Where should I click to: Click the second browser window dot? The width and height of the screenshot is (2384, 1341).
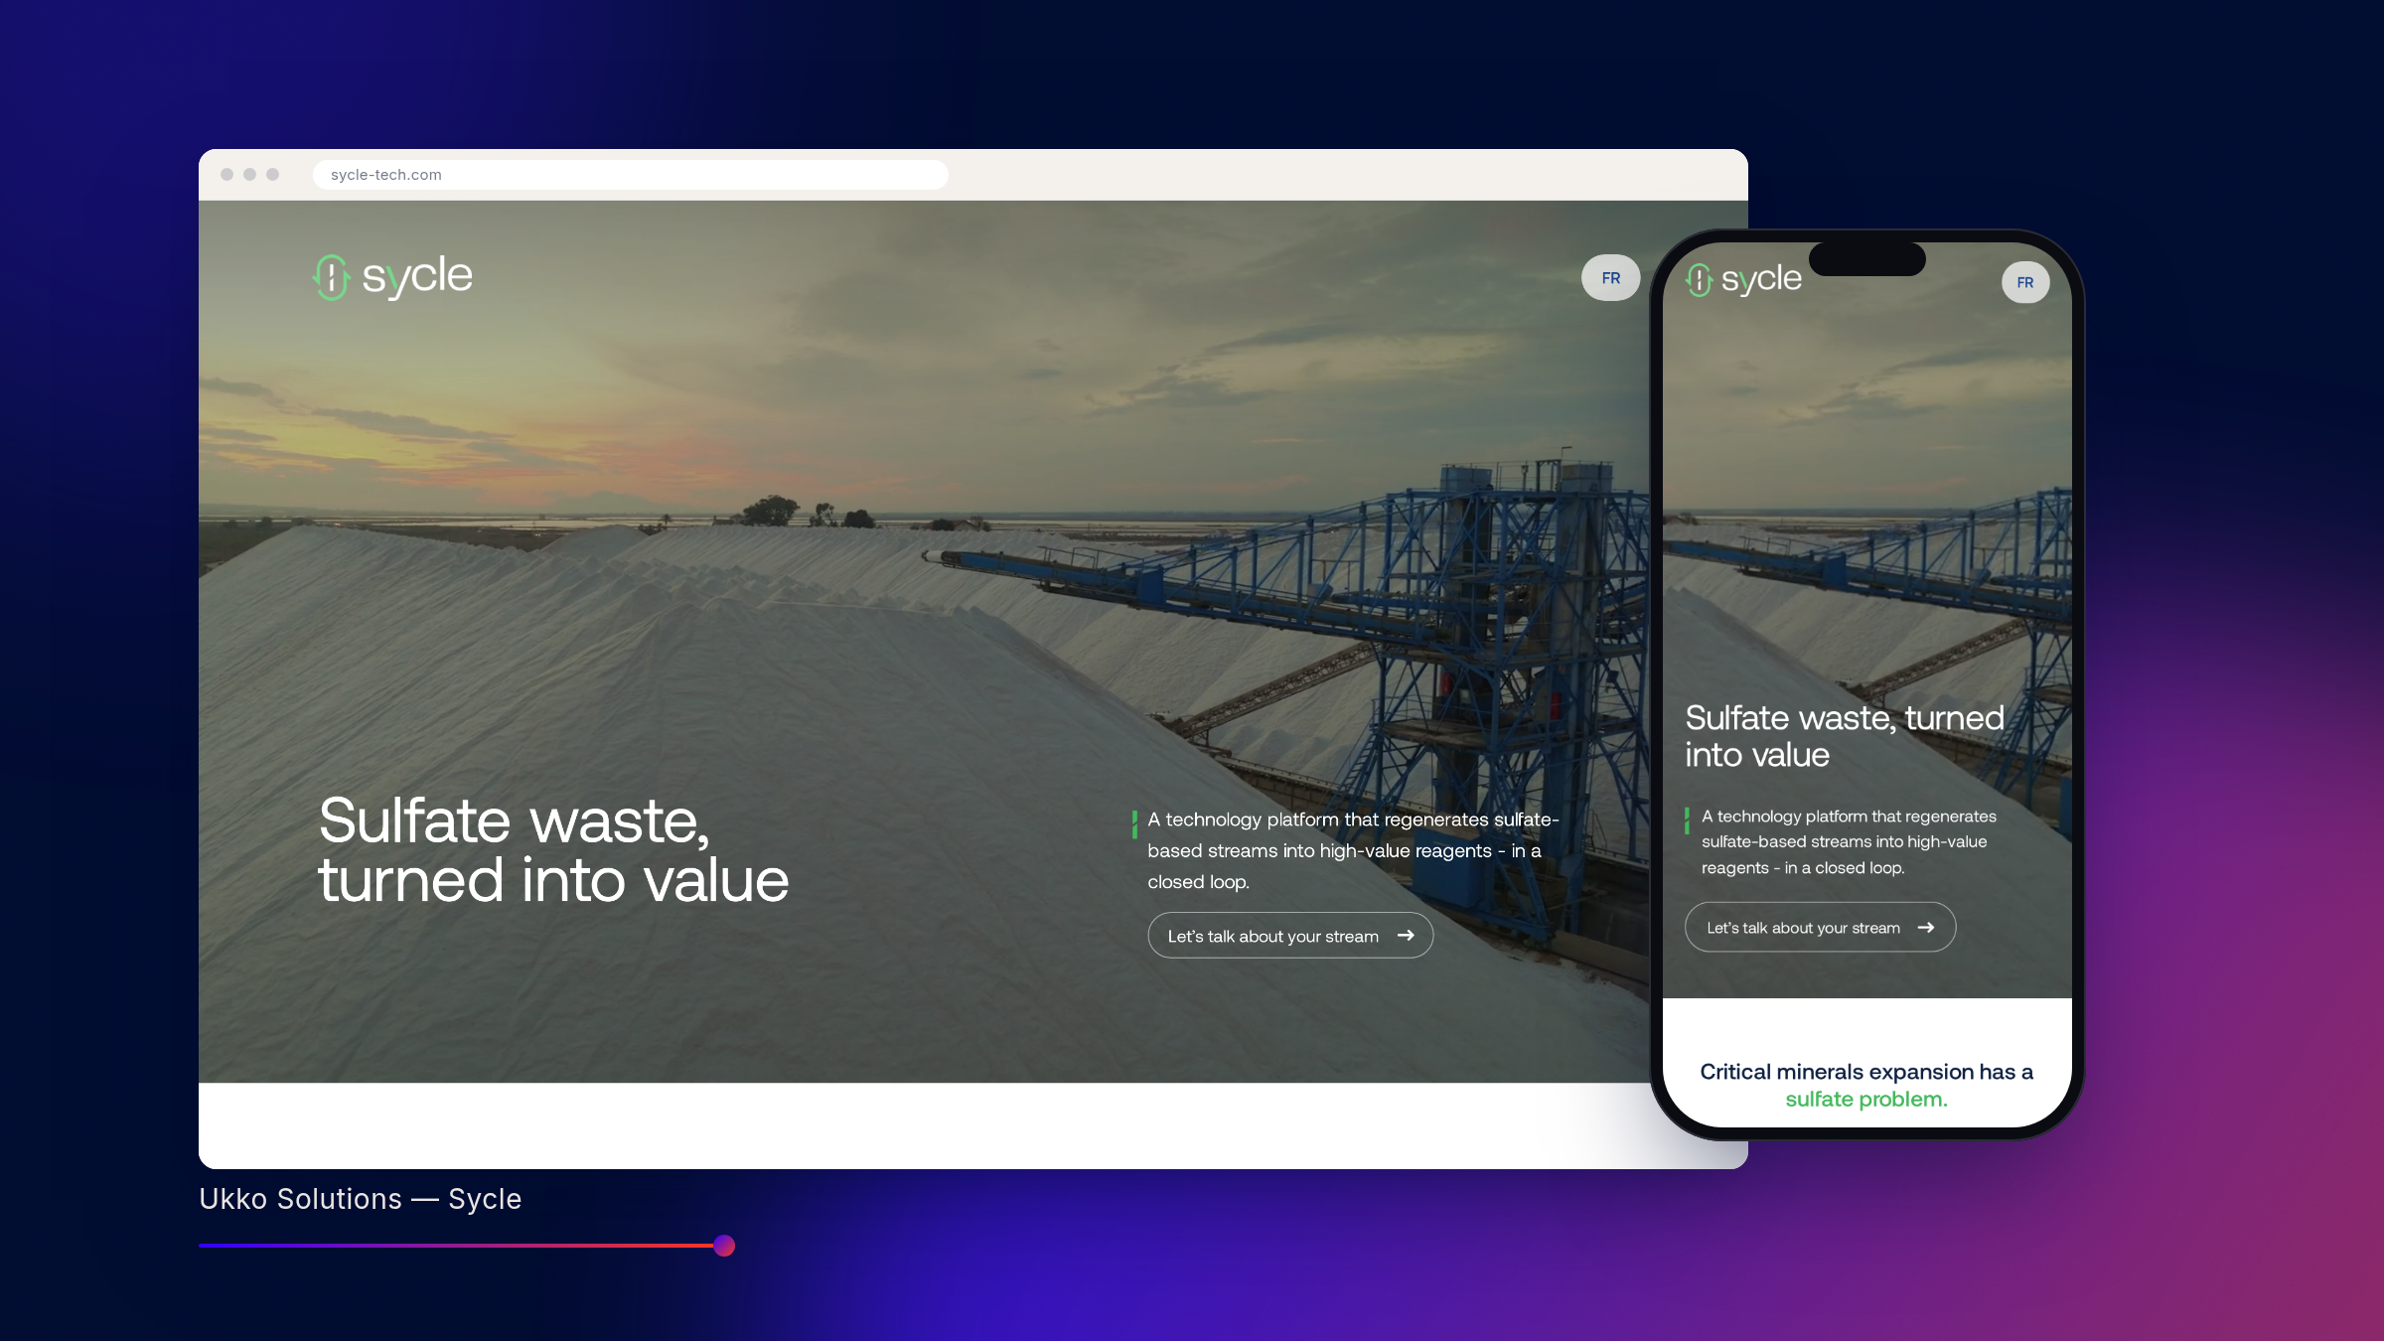[x=250, y=175]
